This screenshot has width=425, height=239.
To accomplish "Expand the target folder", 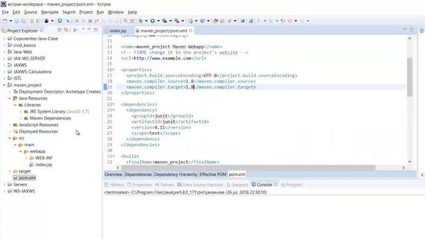I will point(10,171).
